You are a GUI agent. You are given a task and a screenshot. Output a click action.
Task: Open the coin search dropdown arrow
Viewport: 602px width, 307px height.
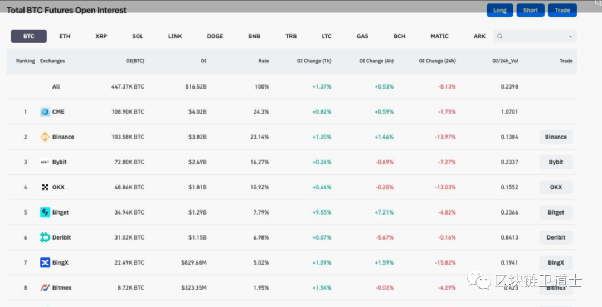570,37
